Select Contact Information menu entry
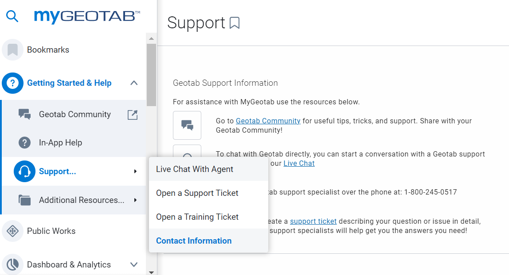This screenshot has width=509, height=275. tap(194, 241)
